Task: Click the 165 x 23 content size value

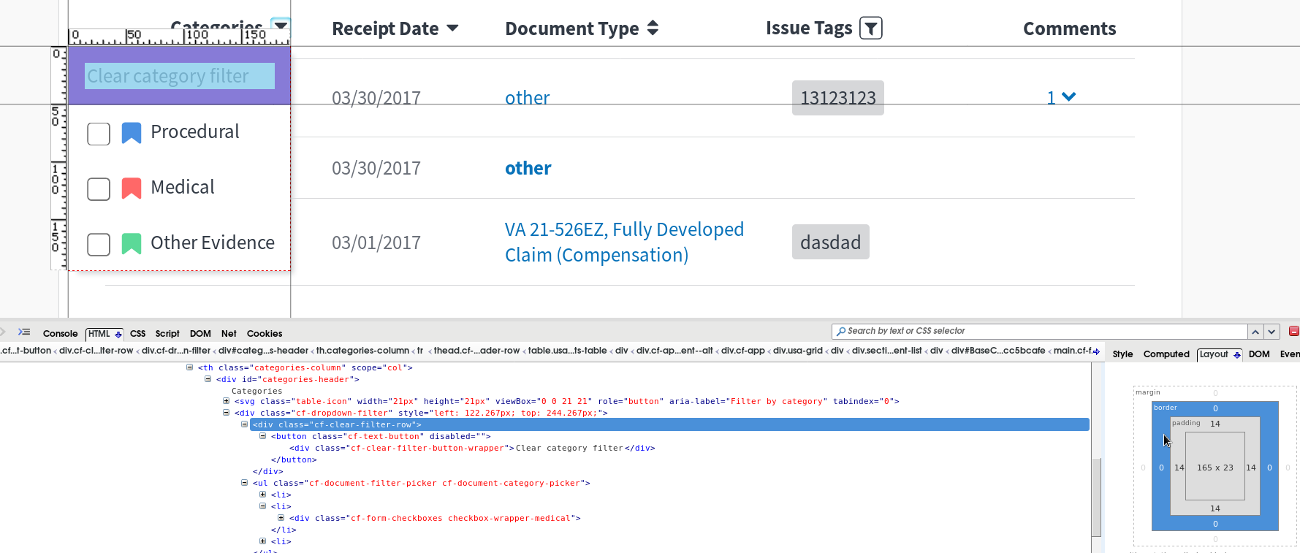Action: pyautogui.click(x=1215, y=468)
